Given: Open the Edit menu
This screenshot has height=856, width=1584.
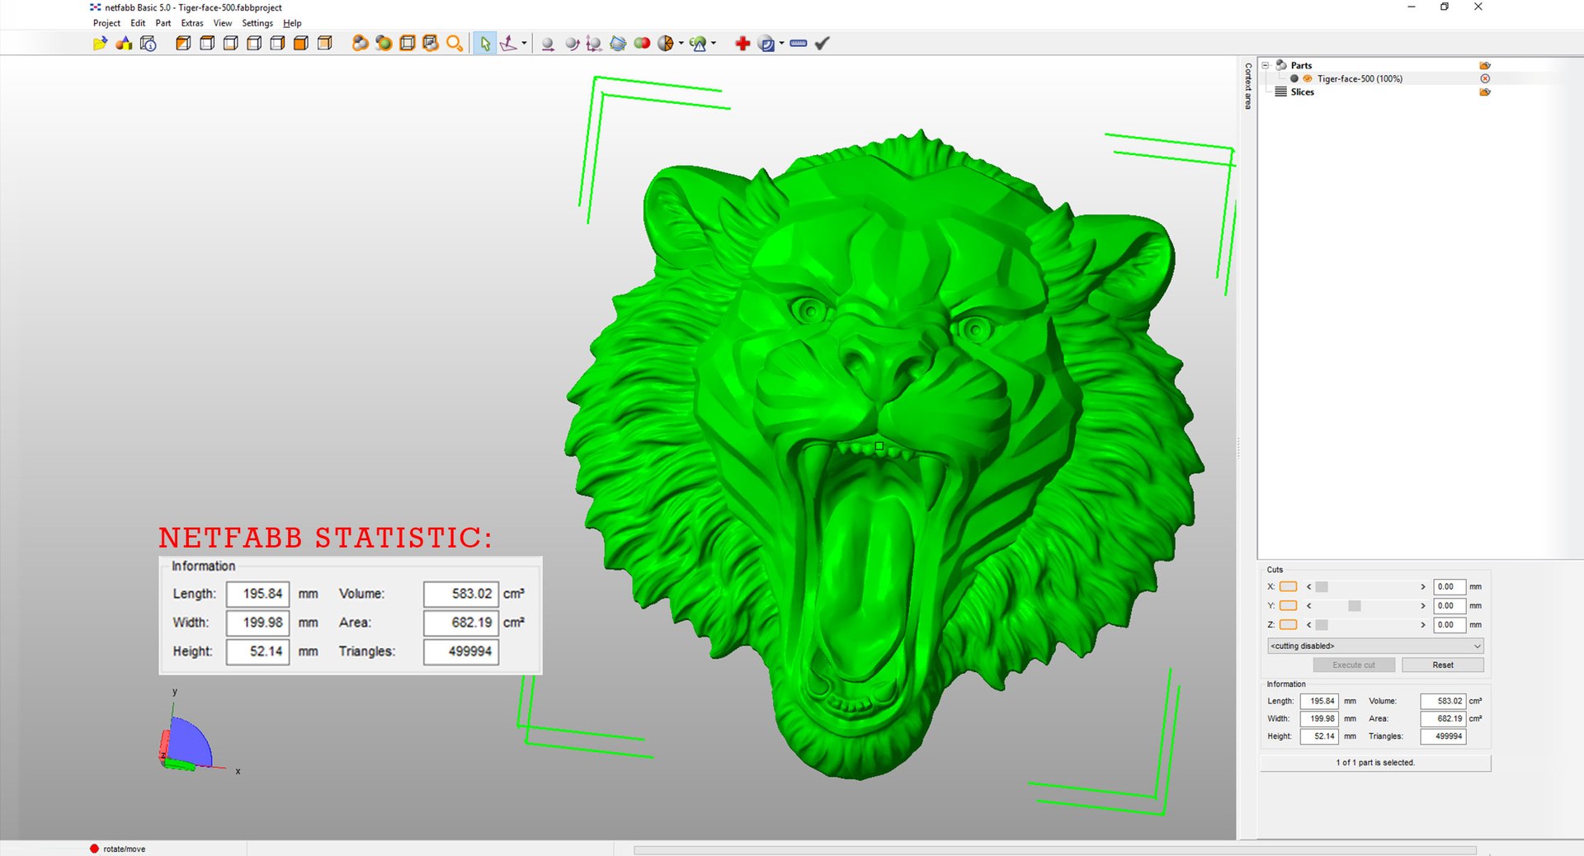Looking at the screenshot, I should click(x=138, y=23).
